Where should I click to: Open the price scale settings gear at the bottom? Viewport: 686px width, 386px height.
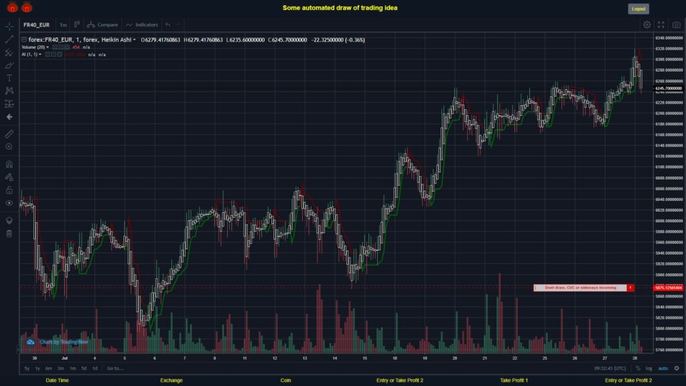[677, 369]
